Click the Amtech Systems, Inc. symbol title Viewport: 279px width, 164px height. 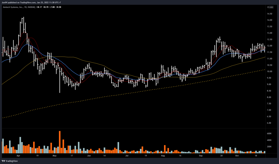click(x=13, y=8)
